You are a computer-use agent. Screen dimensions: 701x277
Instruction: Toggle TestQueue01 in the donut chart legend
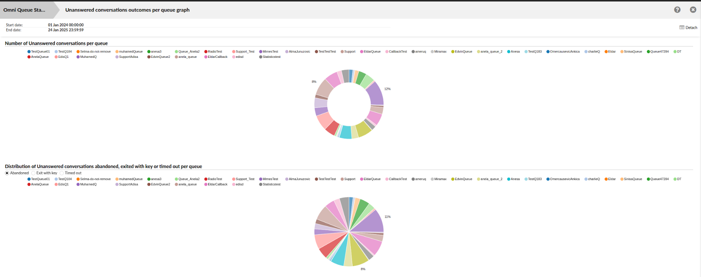pos(39,52)
